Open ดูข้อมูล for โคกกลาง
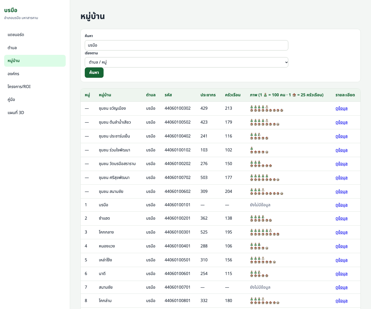This screenshot has height=309, width=371. 341,232
